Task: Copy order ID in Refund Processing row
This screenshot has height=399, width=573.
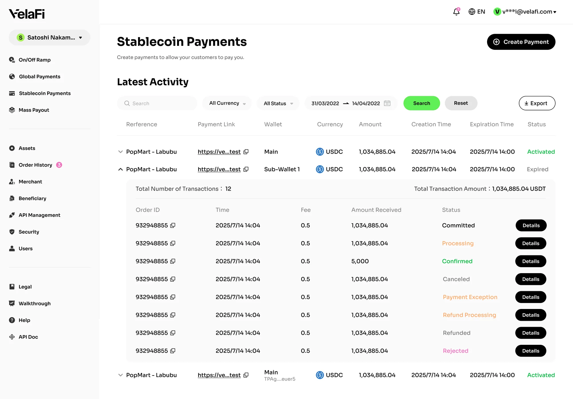Action: click(x=173, y=315)
